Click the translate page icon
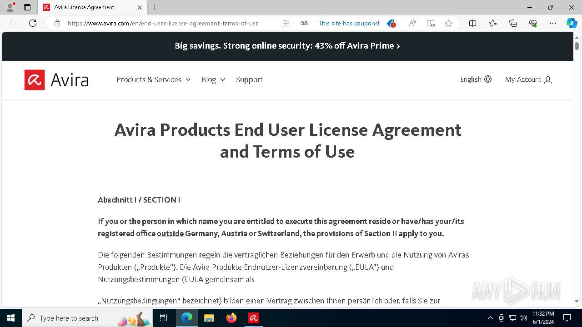Image resolution: width=582 pixels, height=327 pixels. tap(304, 23)
